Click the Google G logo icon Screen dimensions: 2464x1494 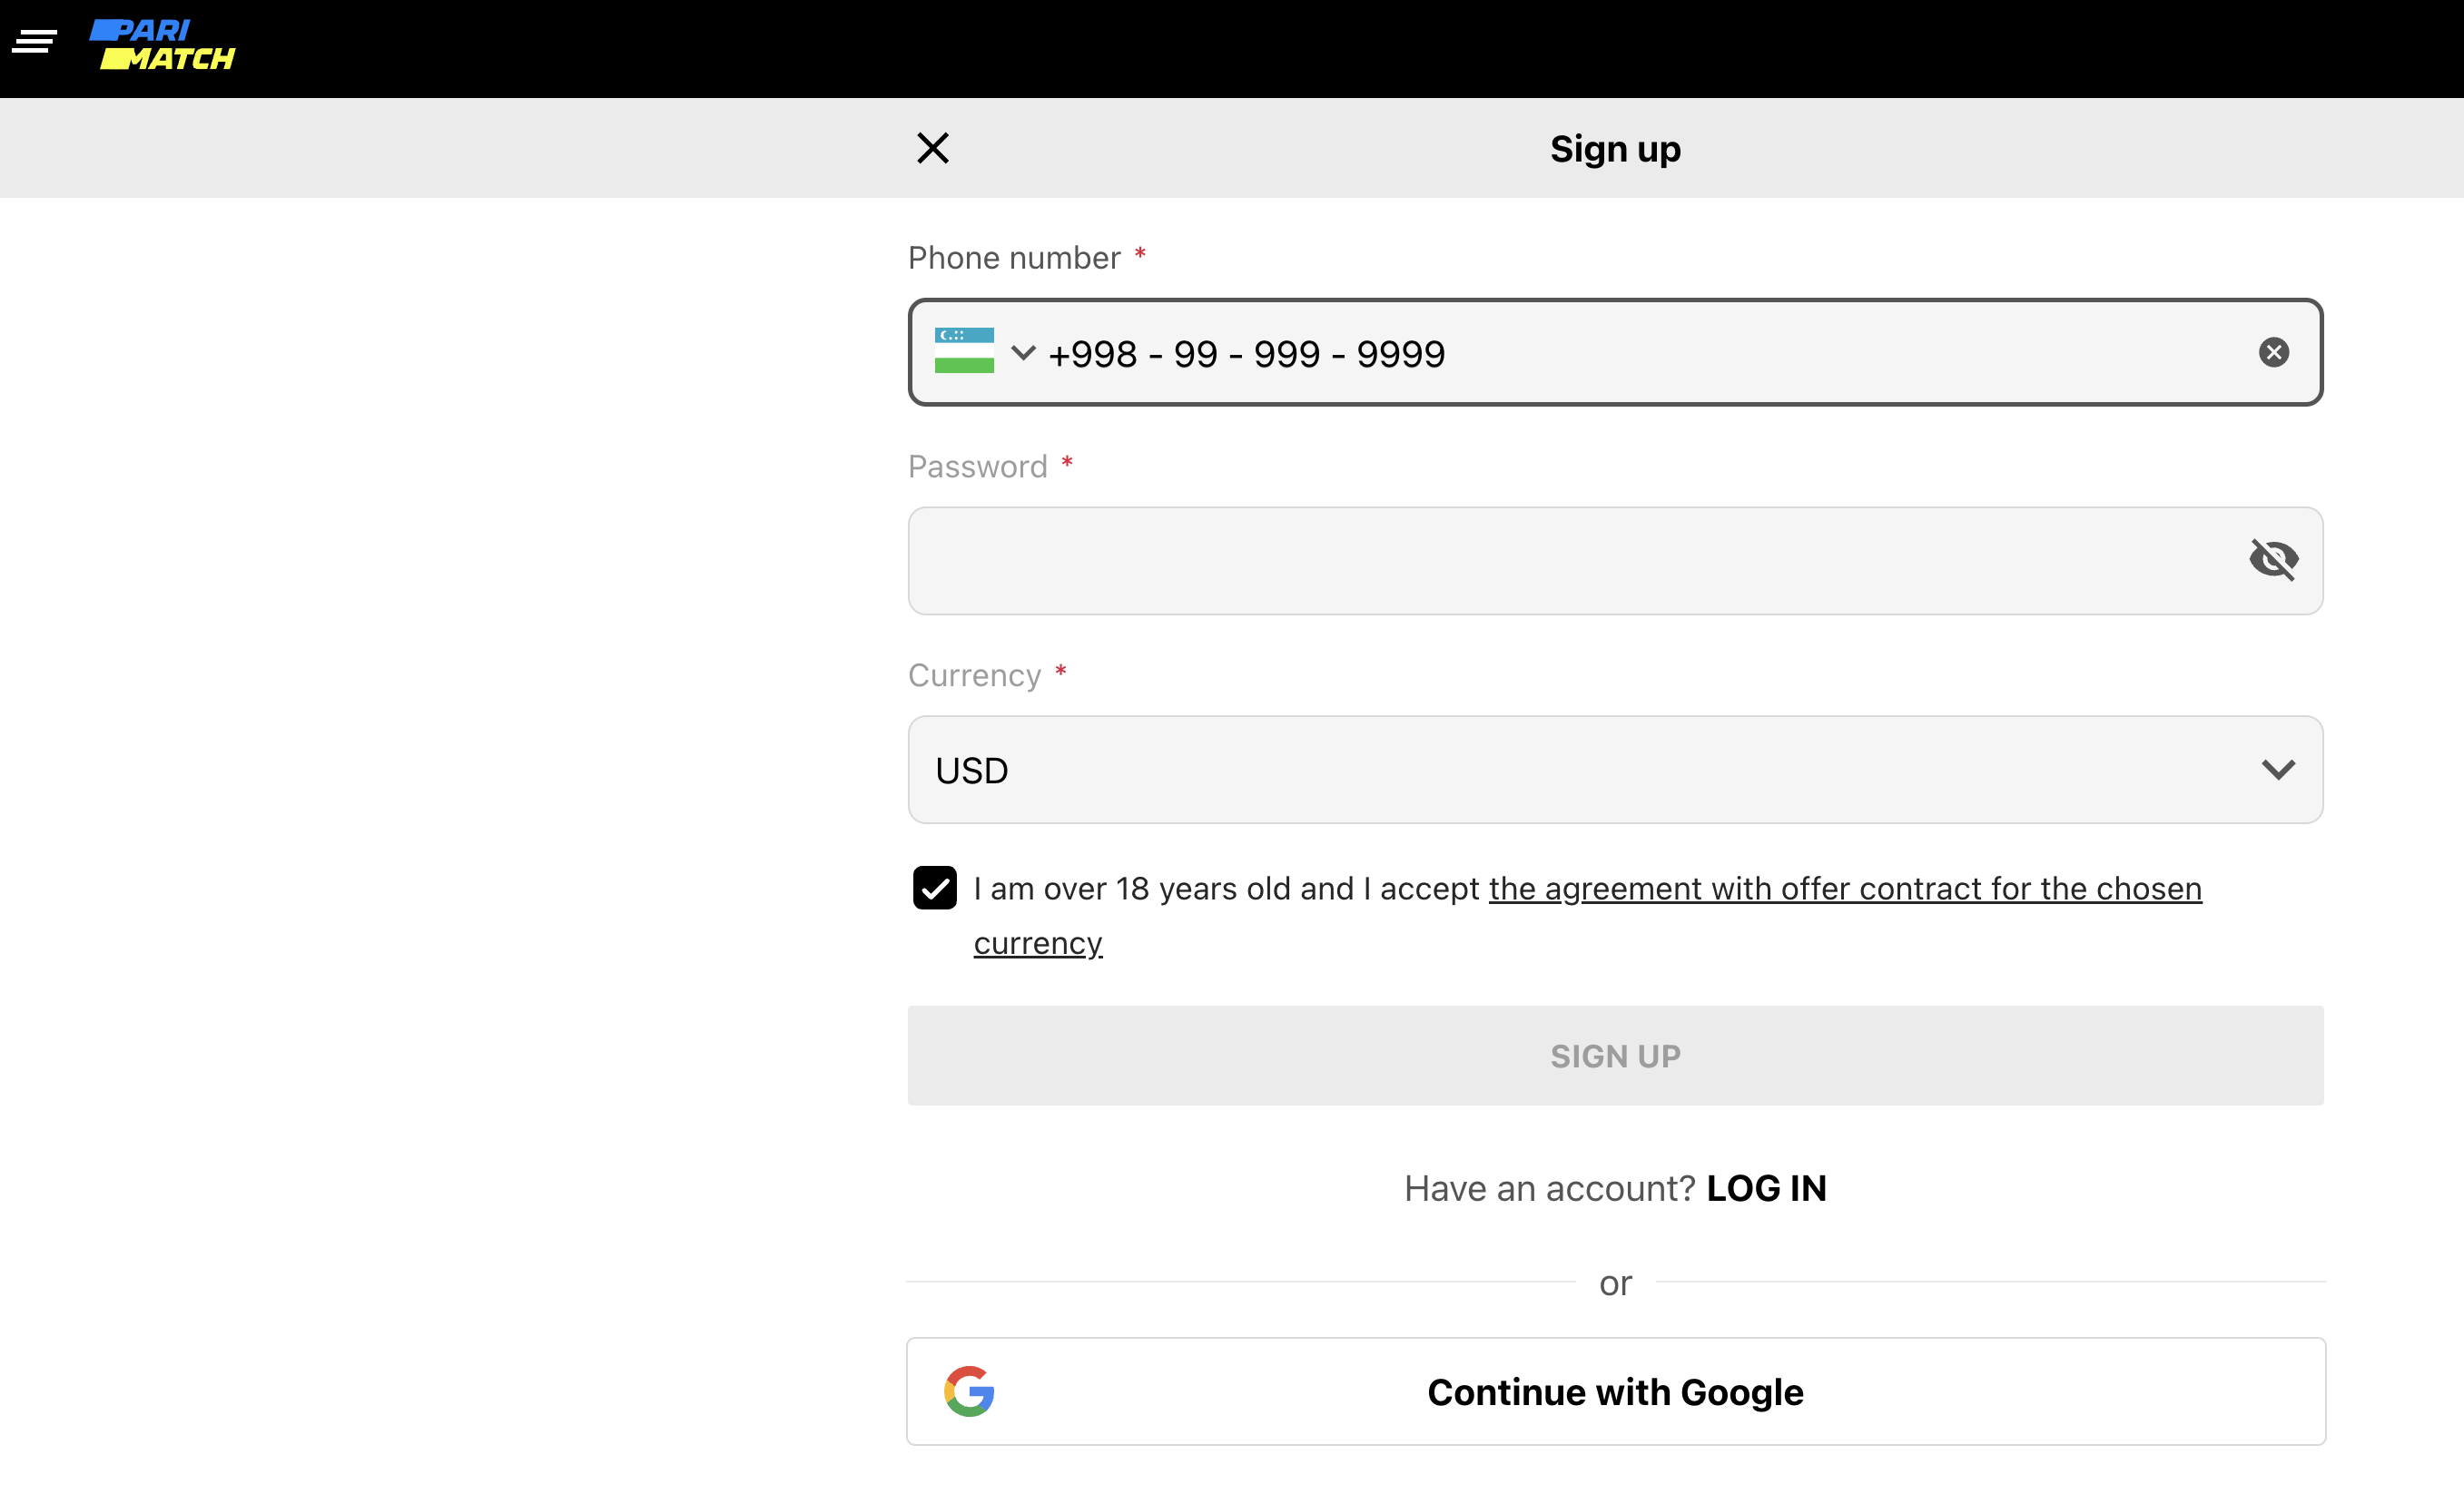(968, 1391)
